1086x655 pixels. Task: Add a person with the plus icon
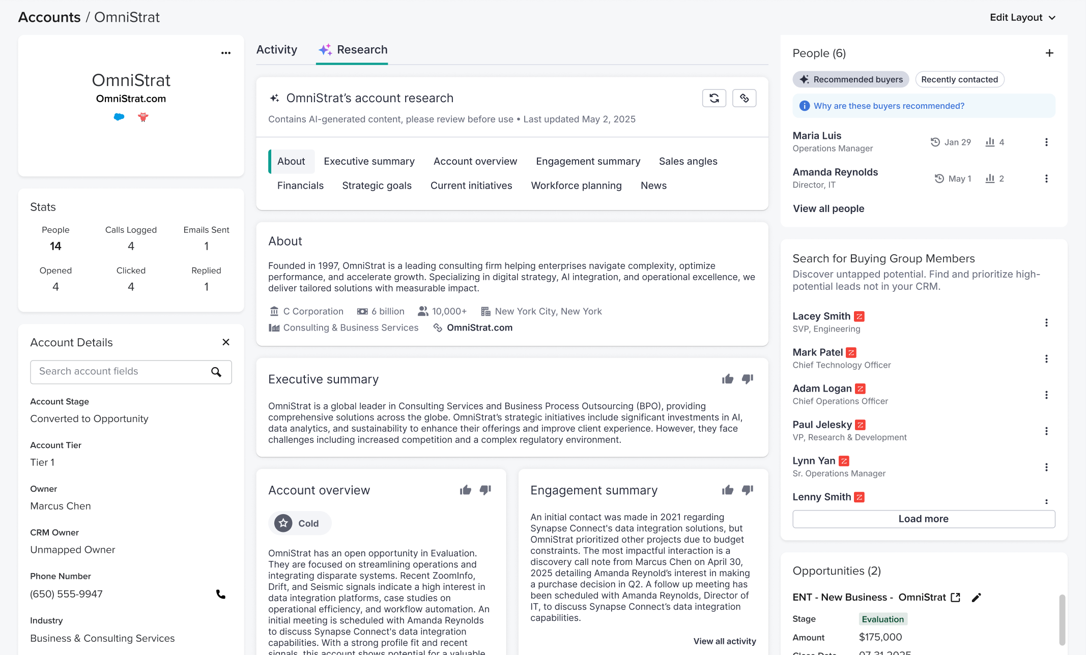[1049, 53]
